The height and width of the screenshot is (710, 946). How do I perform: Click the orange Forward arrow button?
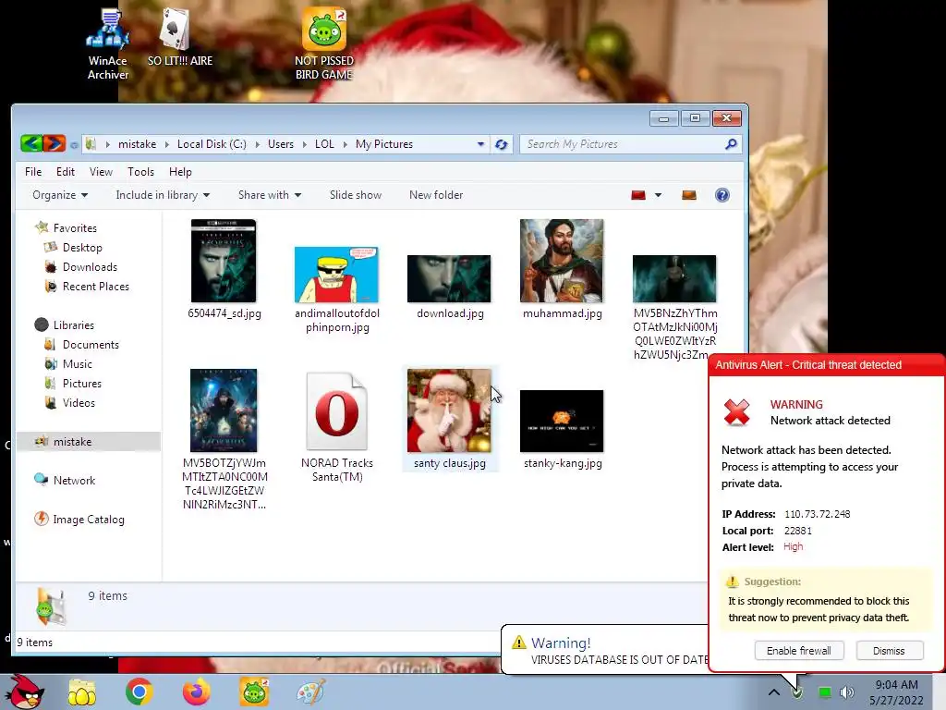(55, 143)
